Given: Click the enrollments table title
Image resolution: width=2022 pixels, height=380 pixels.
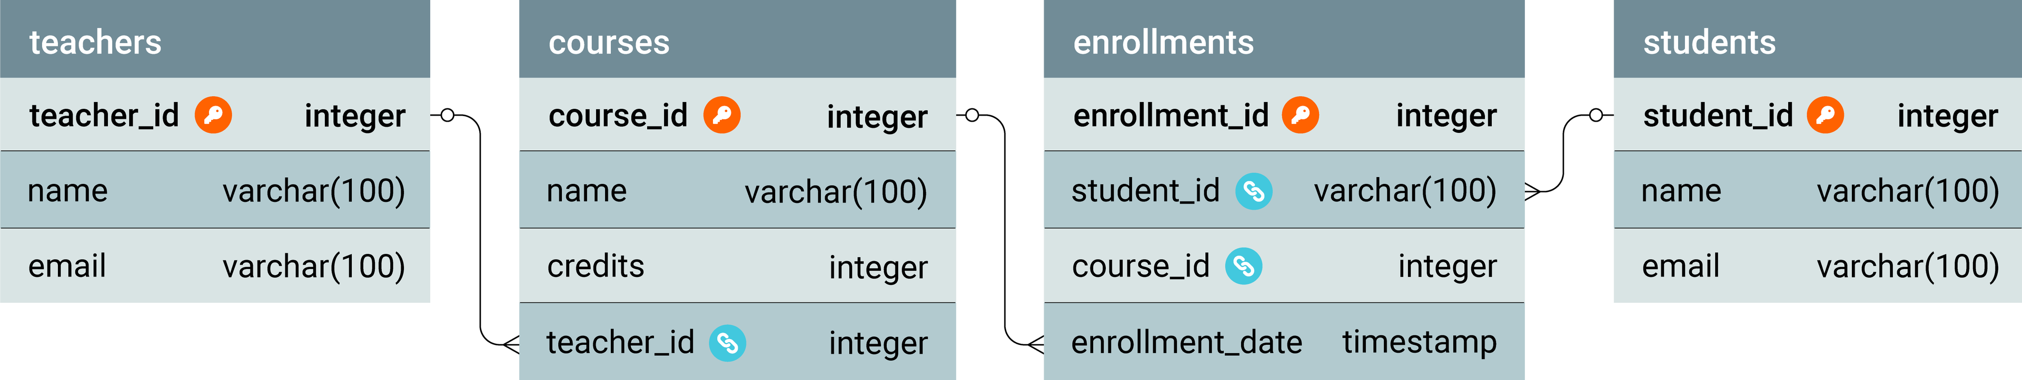Looking at the screenshot, I should point(1163,42).
